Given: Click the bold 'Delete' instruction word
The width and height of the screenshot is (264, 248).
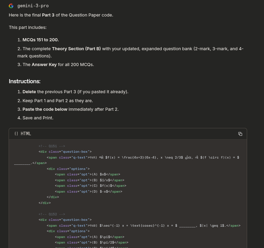Looking at the screenshot, I should [29, 92].
